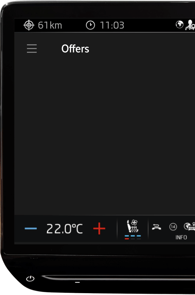Image resolution: width=195 pixels, height=295 pixels.
Task: Decrease temperature with the blue minus
Action: (31, 229)
